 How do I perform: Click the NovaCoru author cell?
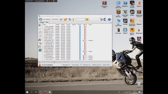91,40
